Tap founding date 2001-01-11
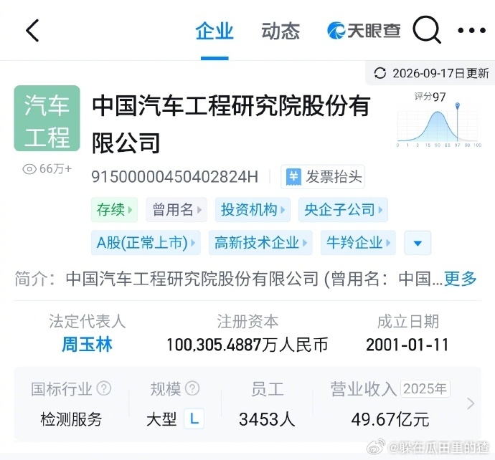Viewport: 495px width, 460px height. coord(407,345)
